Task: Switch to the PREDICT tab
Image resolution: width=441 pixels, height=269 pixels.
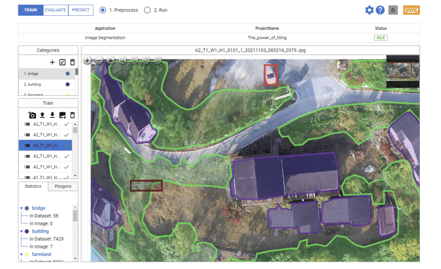Action: [x=80, y=10]
